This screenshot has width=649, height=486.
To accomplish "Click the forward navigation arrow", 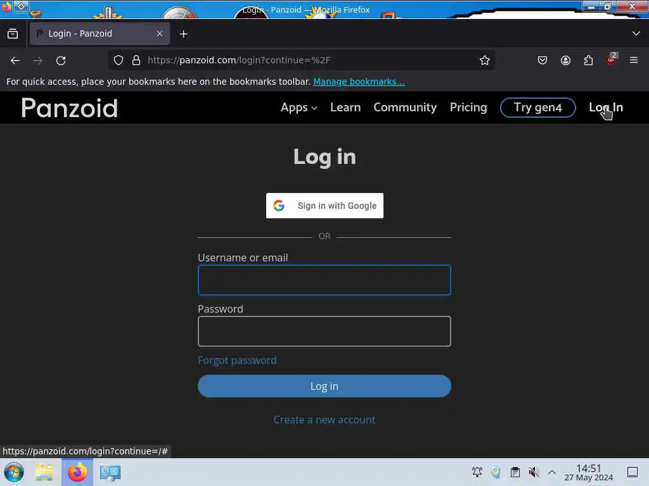I will pos(38,61).
